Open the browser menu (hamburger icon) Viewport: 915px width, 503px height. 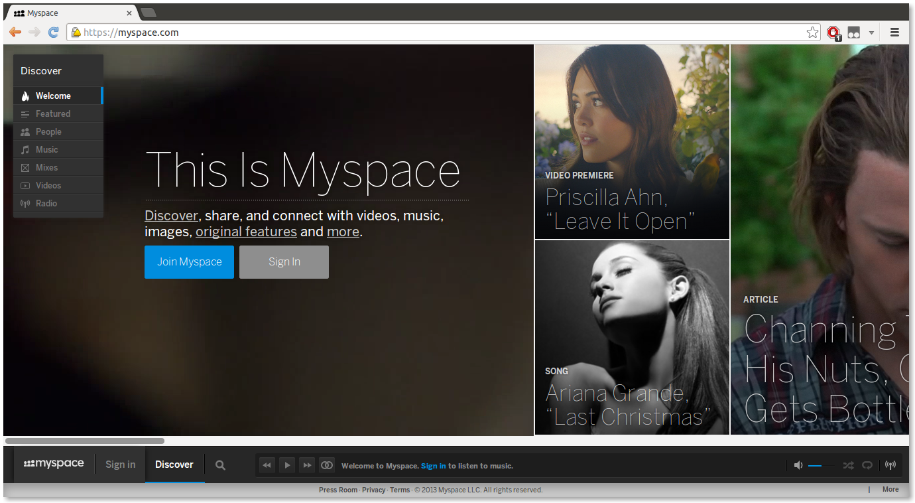click(x=894, y=32)
